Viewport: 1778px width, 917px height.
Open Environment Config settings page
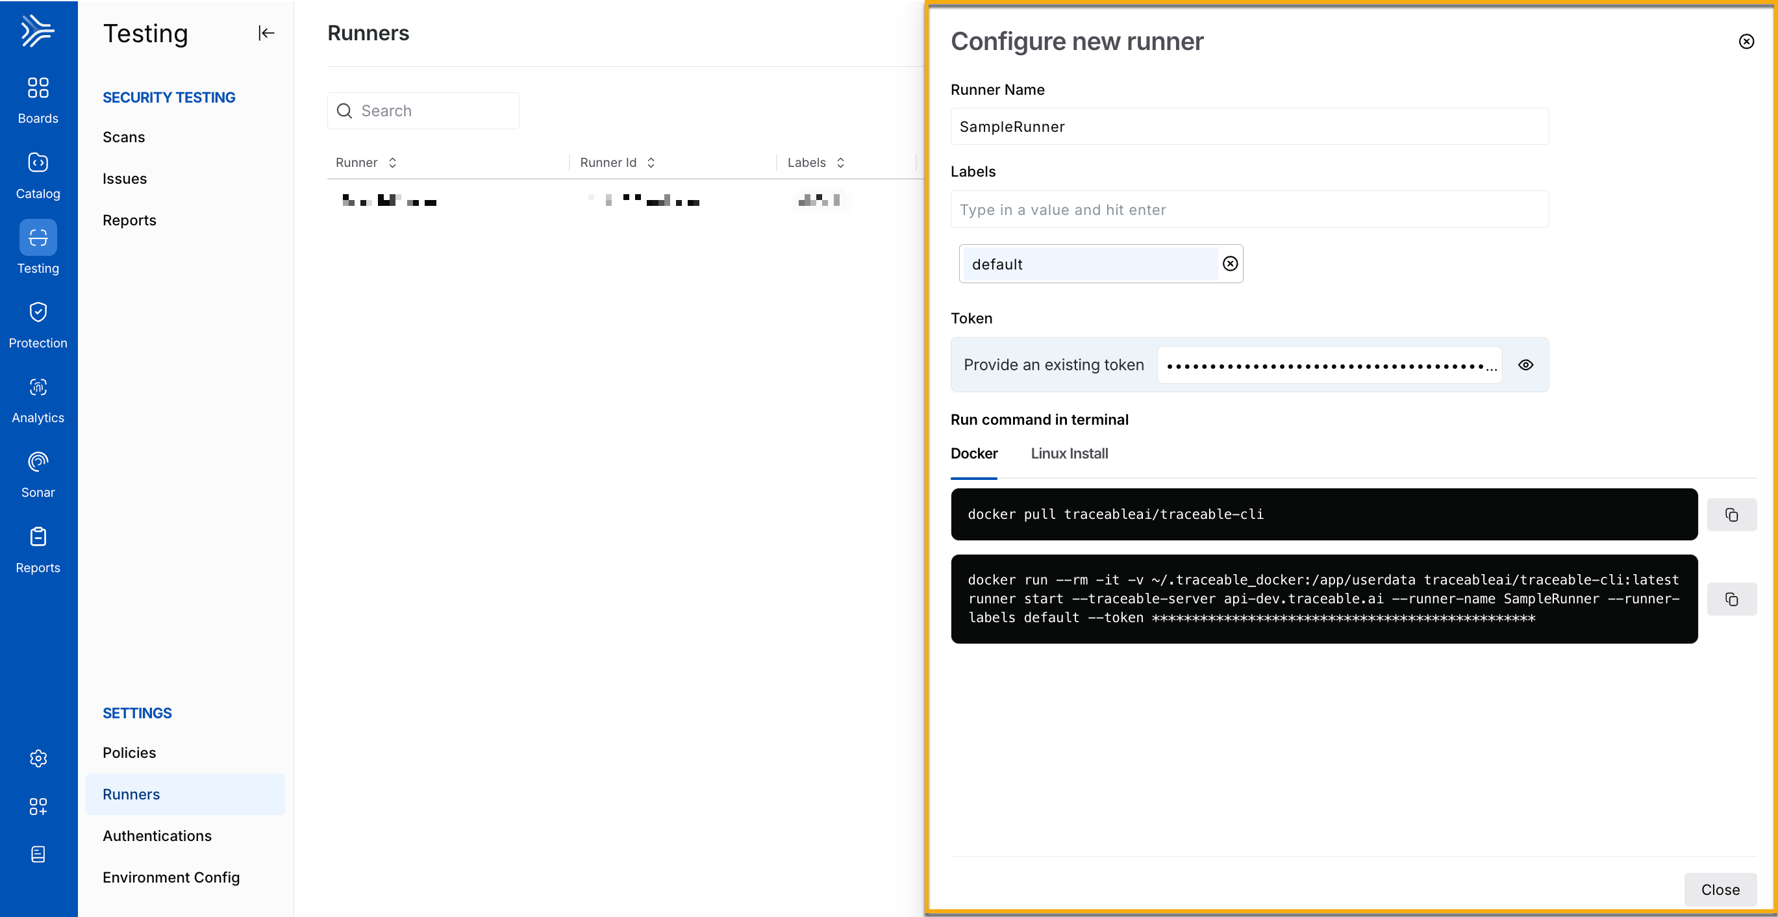click(x=171, y=877)
